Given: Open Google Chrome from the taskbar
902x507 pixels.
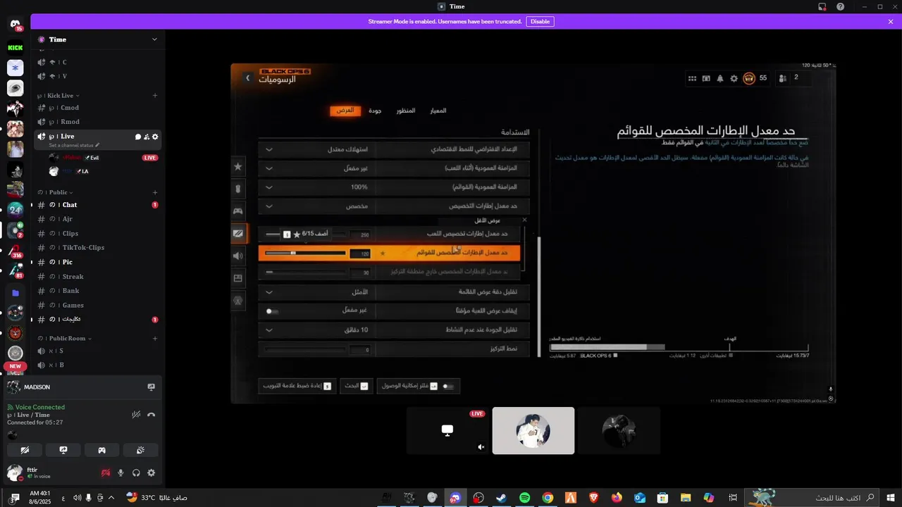Looking at the screenshot, I should [548, 498].
